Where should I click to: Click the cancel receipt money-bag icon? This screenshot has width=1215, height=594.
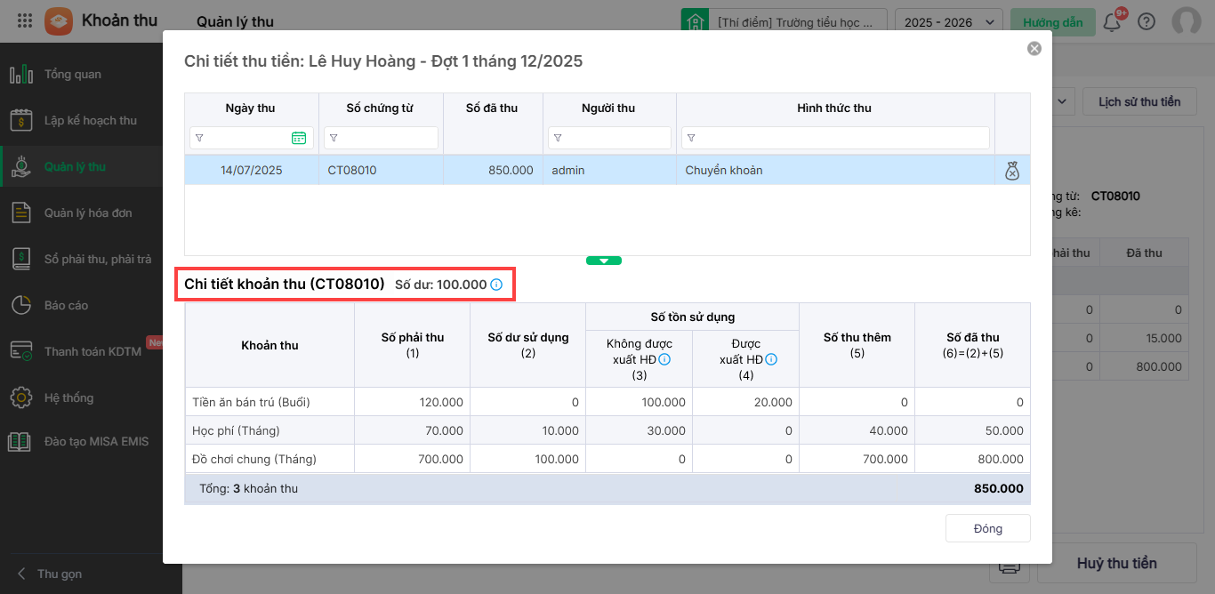click(1012, 171)
